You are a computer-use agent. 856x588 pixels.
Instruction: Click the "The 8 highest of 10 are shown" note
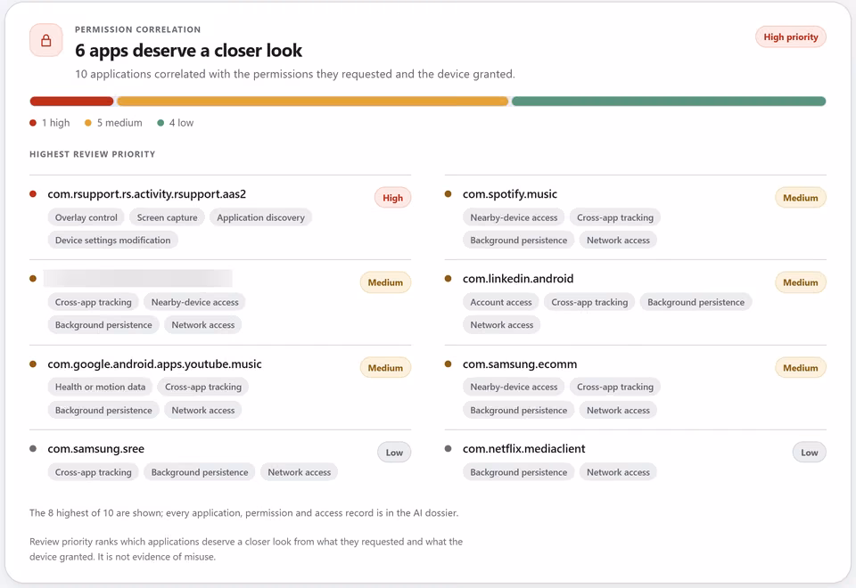point(244,513)
